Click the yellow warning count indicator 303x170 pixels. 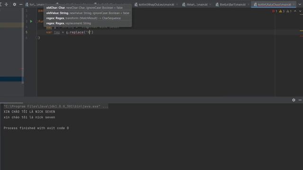[282, 11]
